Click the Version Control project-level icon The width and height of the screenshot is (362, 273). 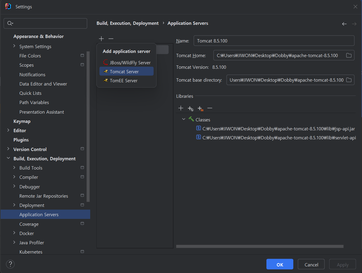pyautogui.click(x=82, y=149)
